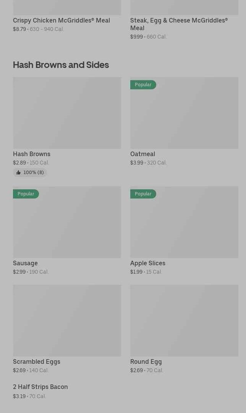Select the Hash Browns title link
This screenshot has height=413, width=246.
(x=32, y=154)
